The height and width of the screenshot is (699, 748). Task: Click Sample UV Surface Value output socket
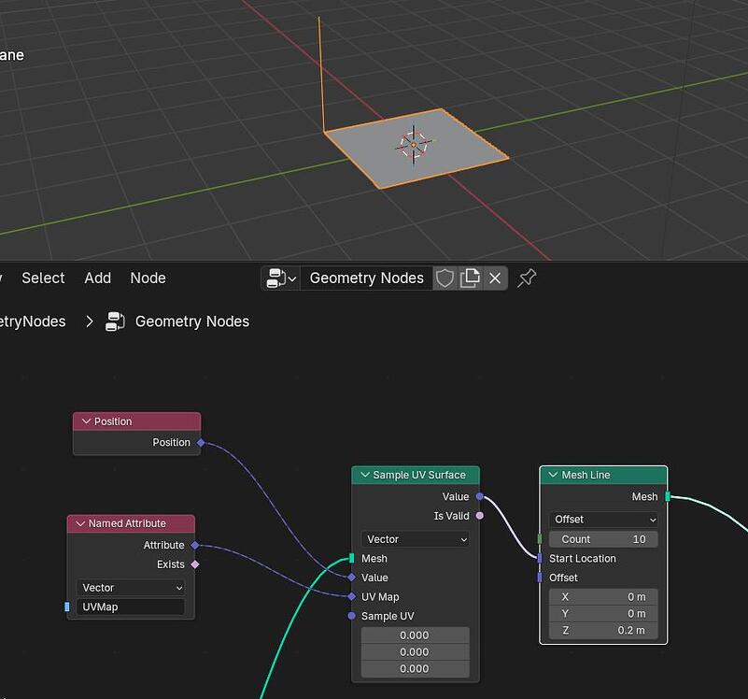pyautogui.click(x=479, y=496)
